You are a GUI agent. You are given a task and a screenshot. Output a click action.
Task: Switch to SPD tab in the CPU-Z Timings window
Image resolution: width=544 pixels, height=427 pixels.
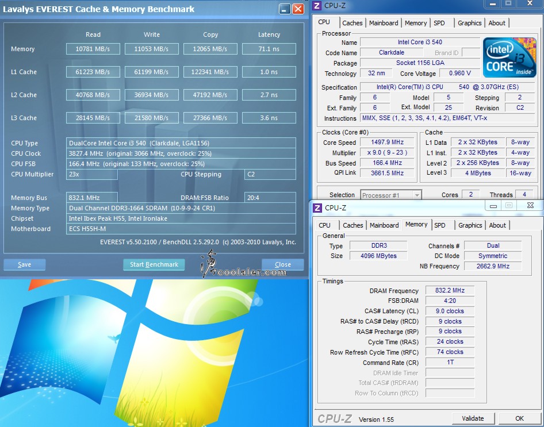[440, 225]
